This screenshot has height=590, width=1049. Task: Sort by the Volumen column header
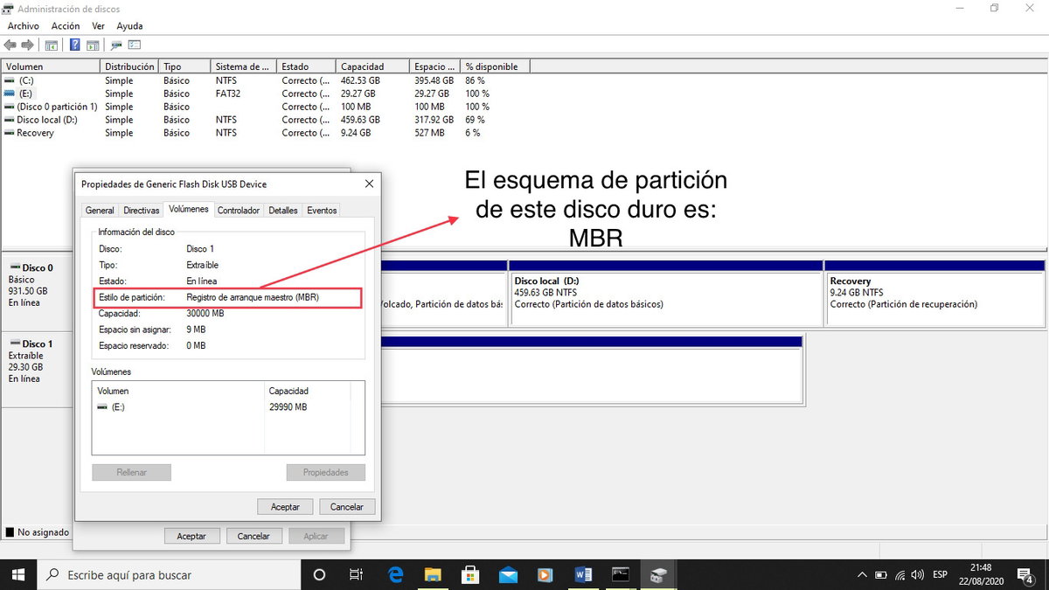pos(51,66)
